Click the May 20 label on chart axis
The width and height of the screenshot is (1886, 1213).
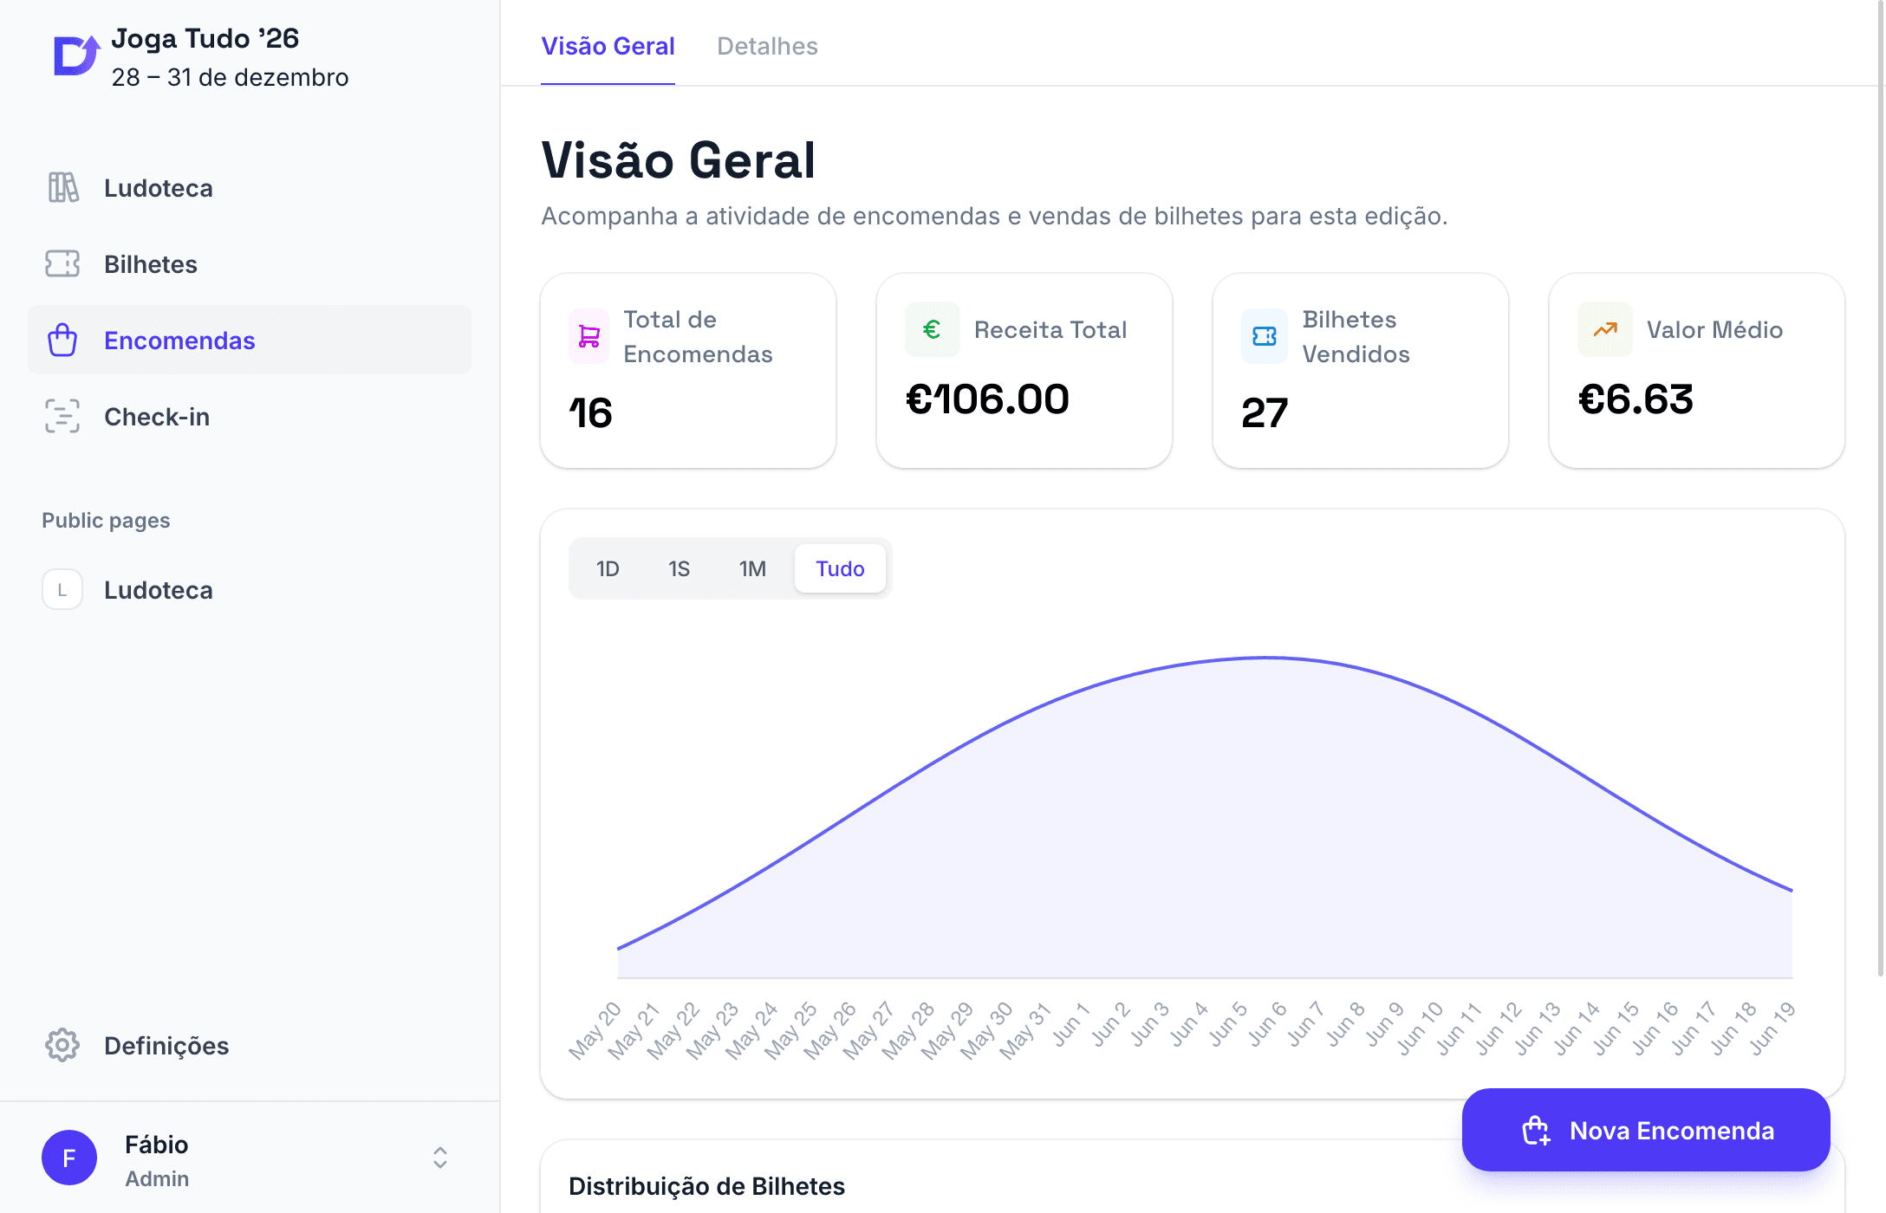[x=595, y=1030]
